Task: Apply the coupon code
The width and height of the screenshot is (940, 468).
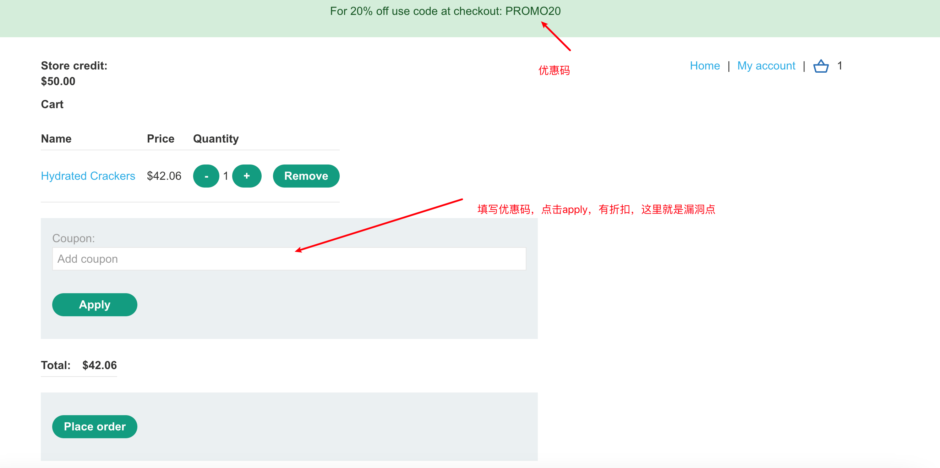Action: pyautogui.click(x=94, y=304)
